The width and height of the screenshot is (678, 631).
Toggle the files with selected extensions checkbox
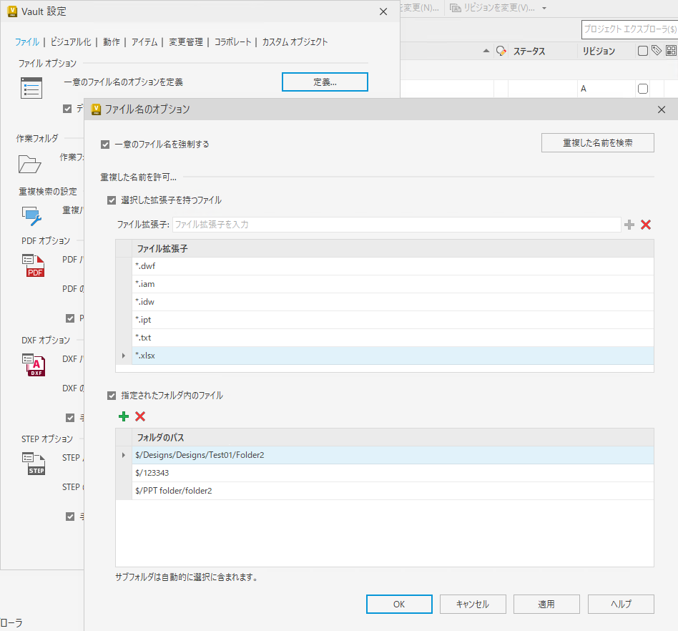coord(112,200)
